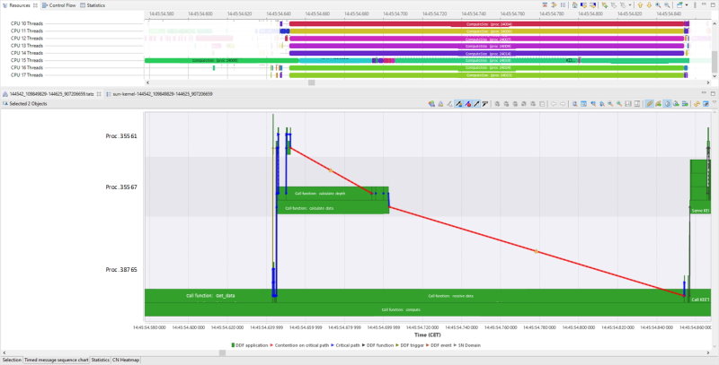Click the magnifier icon in the chart toolbar
Viewport: 719px width, 365px height.
click(x=574, y=104)
